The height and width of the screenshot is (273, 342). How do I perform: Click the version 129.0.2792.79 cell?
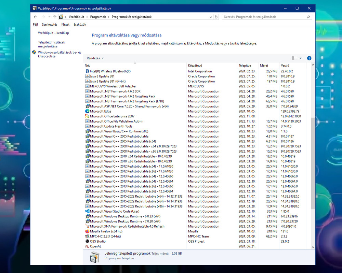290,111
